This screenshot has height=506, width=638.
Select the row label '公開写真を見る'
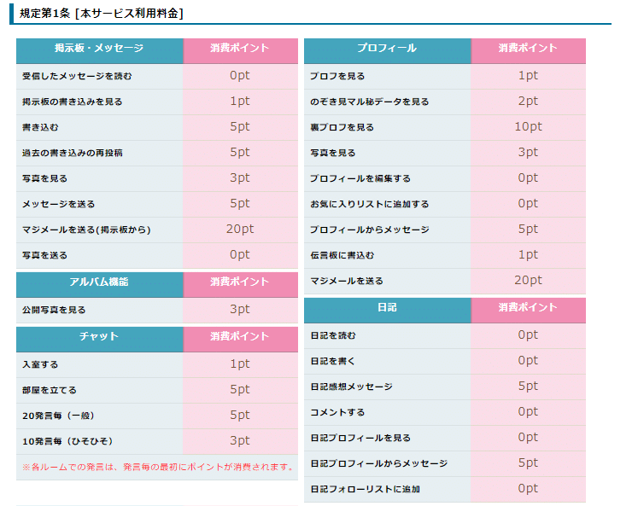54,310
